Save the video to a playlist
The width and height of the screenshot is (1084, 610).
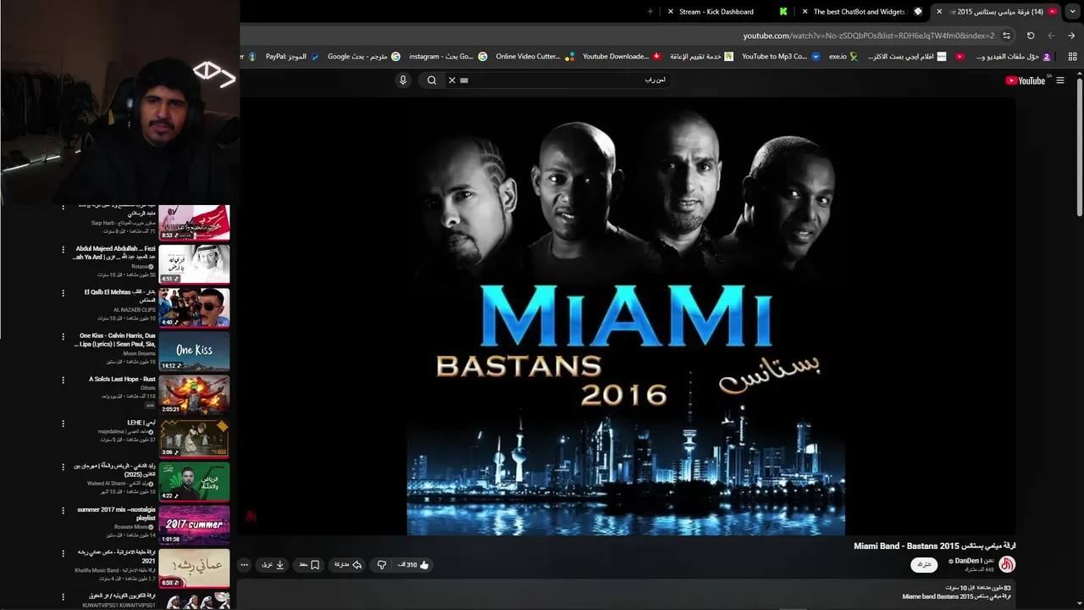309,564
